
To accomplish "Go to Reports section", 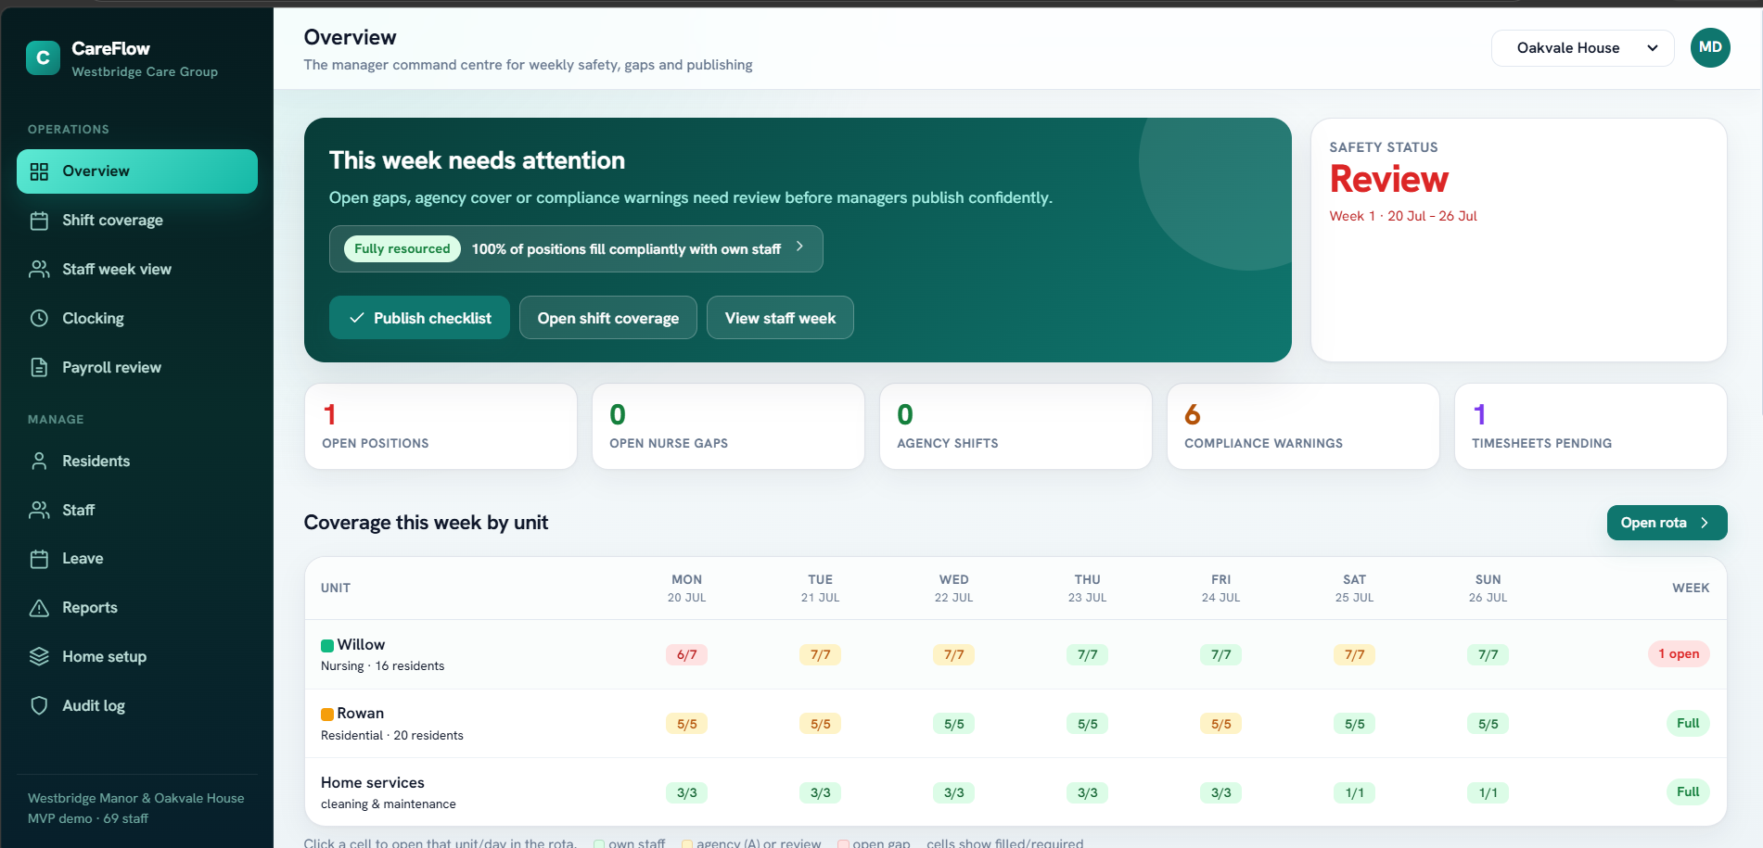I will point(137,608).
